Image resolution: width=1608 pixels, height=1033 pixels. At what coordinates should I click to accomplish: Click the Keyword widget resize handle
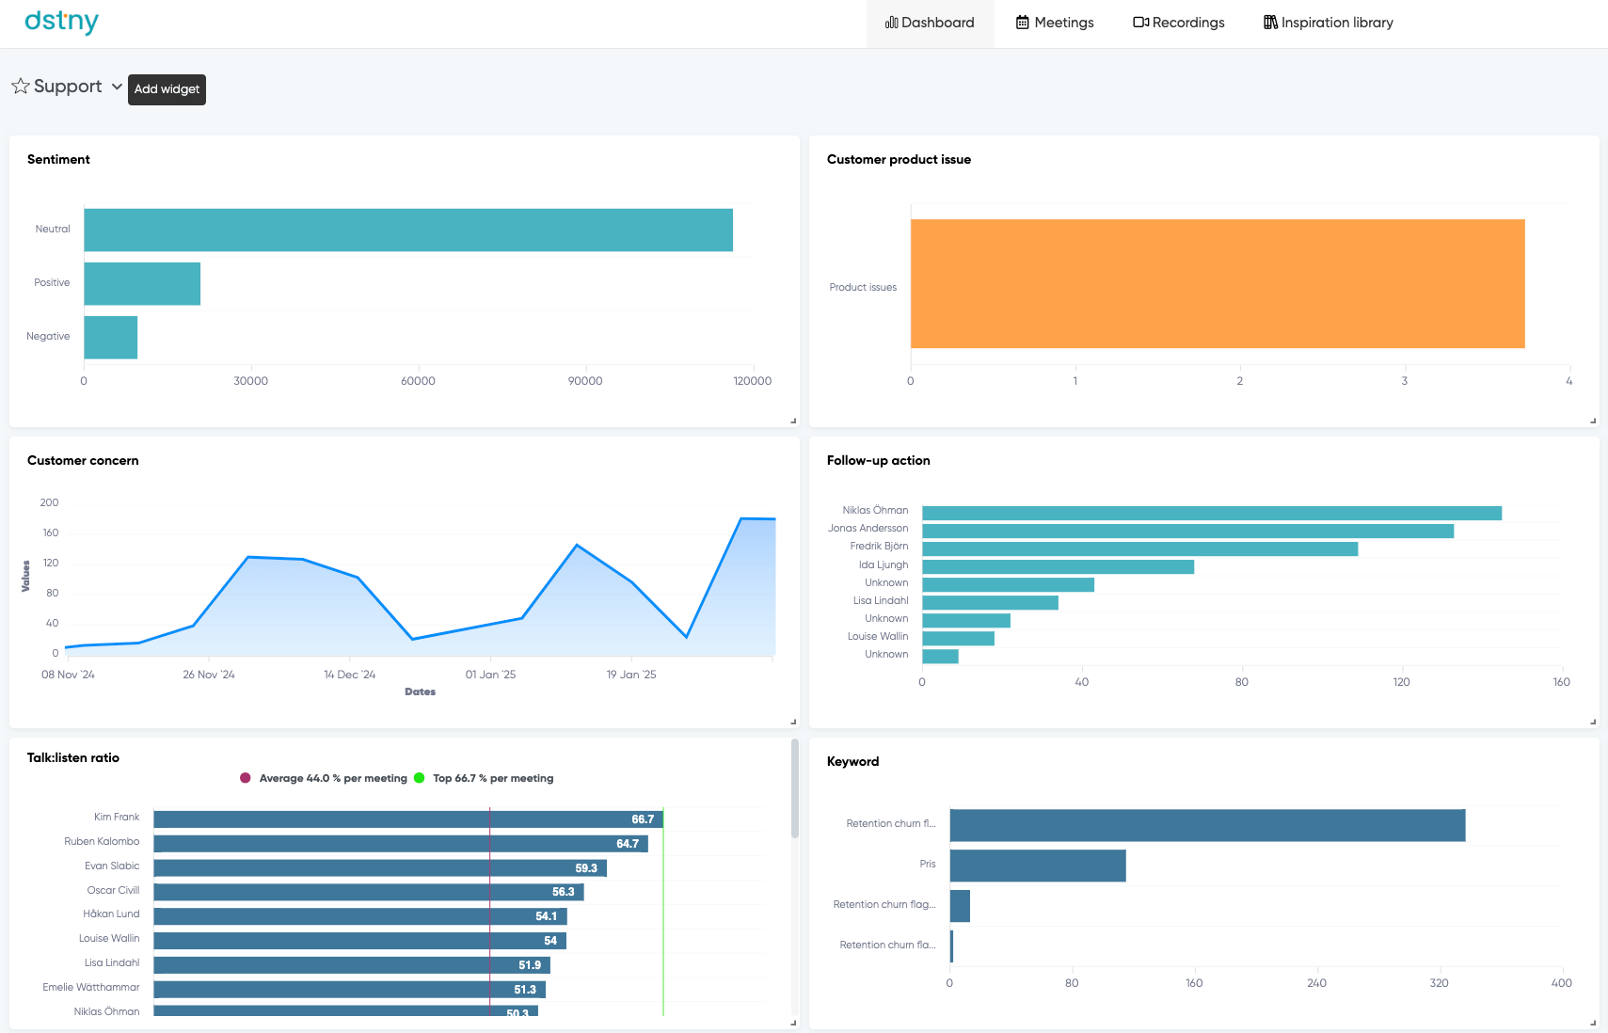[1593, 1023]
